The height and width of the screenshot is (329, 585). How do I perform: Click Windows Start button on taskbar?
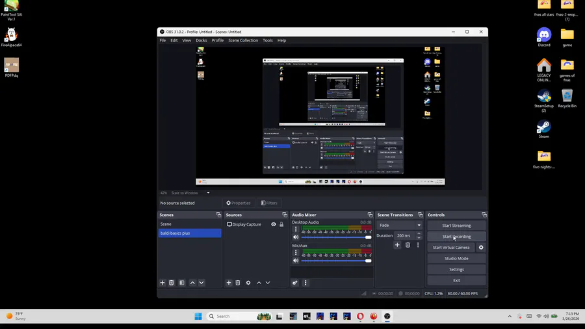198,316
